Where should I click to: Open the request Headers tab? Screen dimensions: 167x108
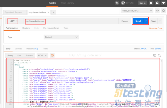(26, 28)
